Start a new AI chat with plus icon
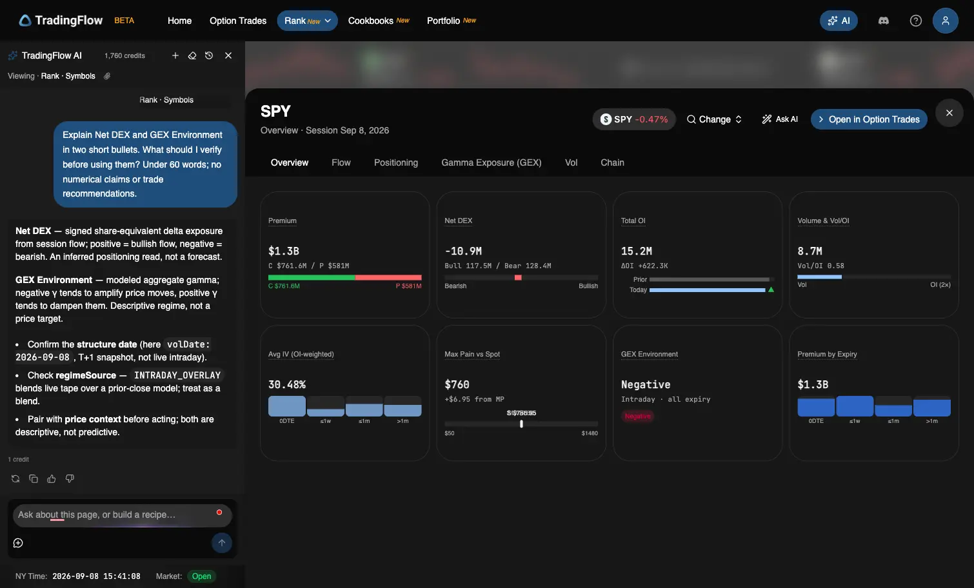 coord(175,55)
